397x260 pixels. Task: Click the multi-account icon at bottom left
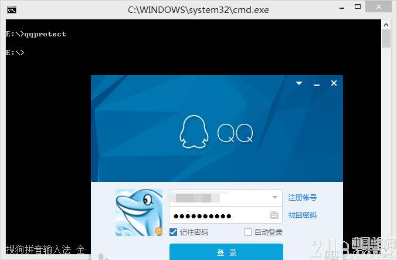click(x=103, y=257)
